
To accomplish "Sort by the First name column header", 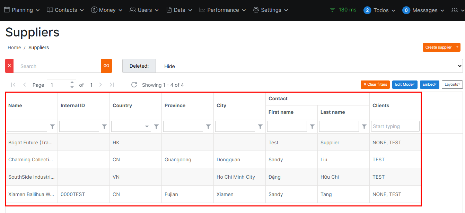I will tap(291, 112).
